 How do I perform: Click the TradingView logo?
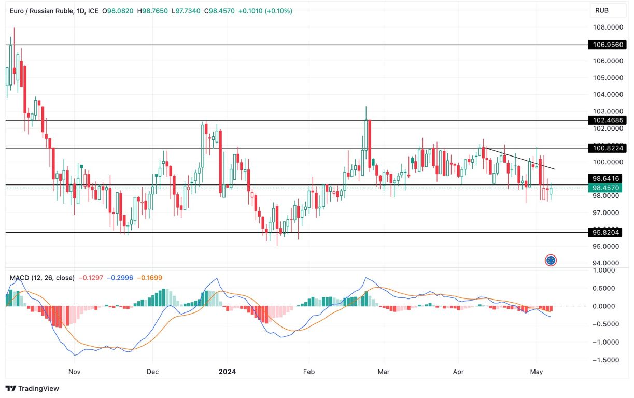(x=32, y=388)
